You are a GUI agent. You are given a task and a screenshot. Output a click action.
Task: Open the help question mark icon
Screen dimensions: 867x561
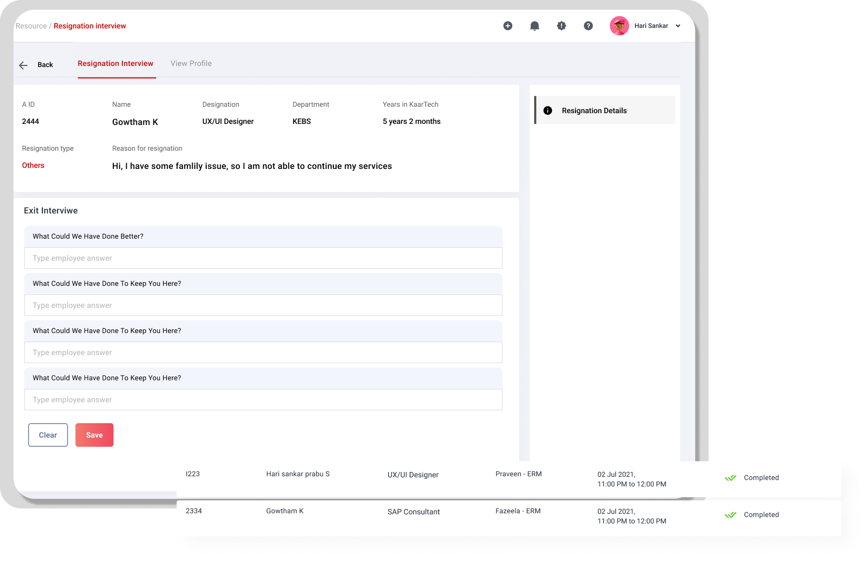(x=588, y=26)
